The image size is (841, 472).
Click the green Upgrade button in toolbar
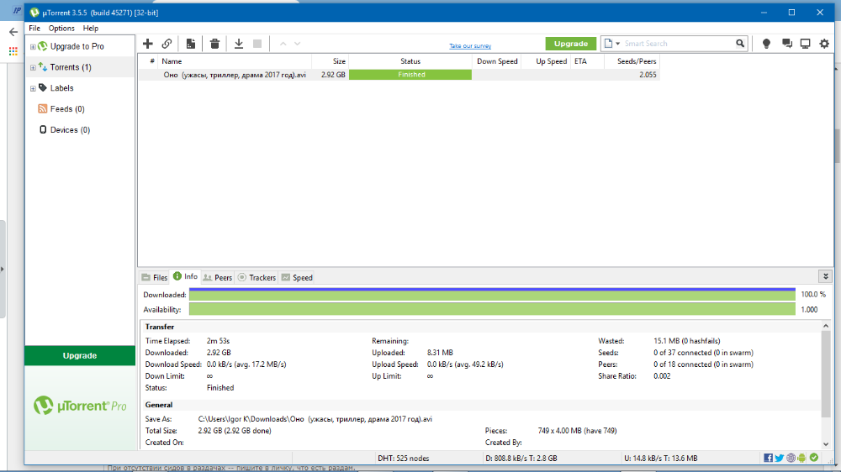coord(570,44)
